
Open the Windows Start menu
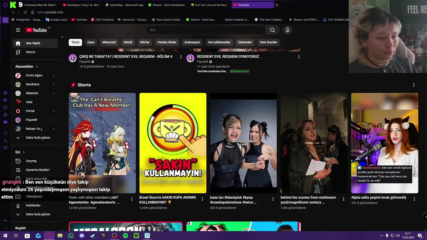(x=5, y=236)
